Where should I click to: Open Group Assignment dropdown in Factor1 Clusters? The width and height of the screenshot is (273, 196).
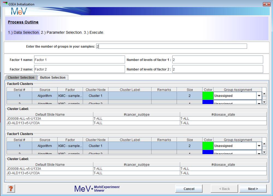pos(259,146)
